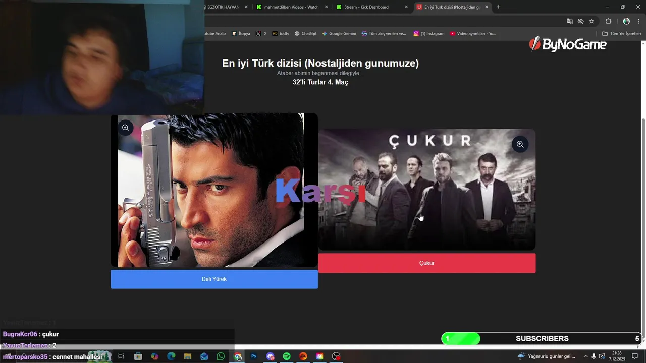Viewport: 646px width, 363px height.
Task: Open the clock showing 21:28
Action: point(617,356)
